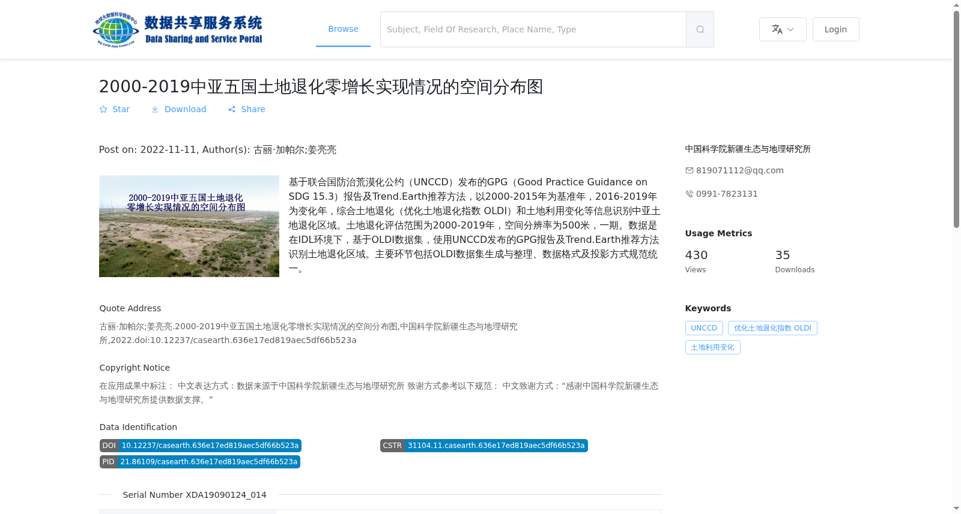Screen dimensions: 961x514
Task: Click the Post on 2022-11-11 author line
Action: click(217, 150)
